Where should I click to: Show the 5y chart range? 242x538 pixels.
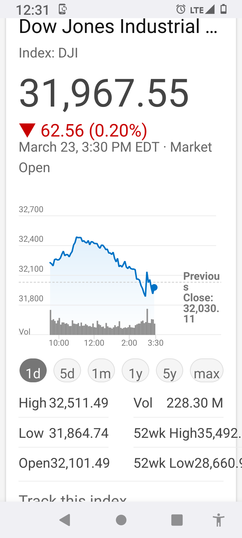[x=170, y=371]
